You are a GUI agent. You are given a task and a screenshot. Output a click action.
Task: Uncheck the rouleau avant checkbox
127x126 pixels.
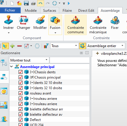(x=20, y=93)
